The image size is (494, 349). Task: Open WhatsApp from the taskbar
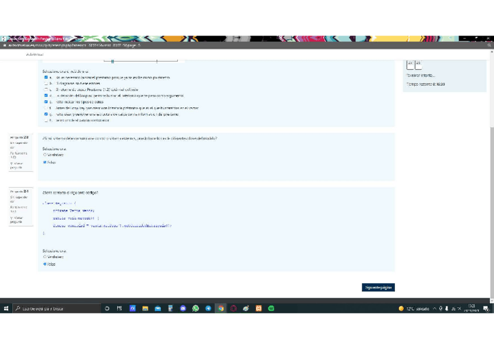(196, 308)
